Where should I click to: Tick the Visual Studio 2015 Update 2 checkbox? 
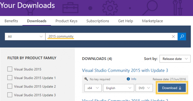click(10, 86)
